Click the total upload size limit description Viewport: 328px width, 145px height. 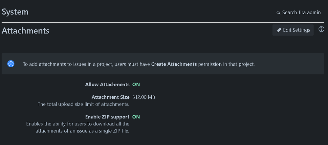pyautogui.click(x=83, y=104)
